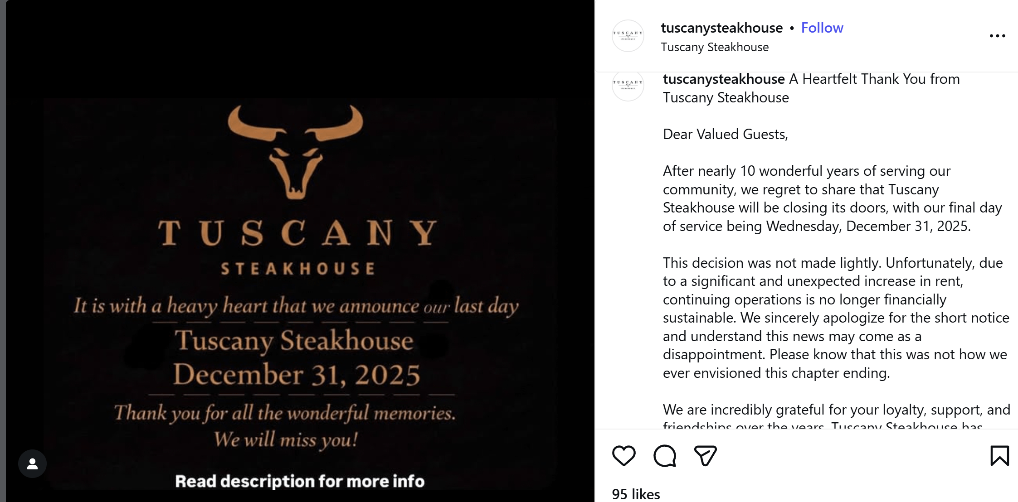This screenshot has height=502, width=1018.
Task: Open the three-dot more options menu
Action: coord(997,36)
